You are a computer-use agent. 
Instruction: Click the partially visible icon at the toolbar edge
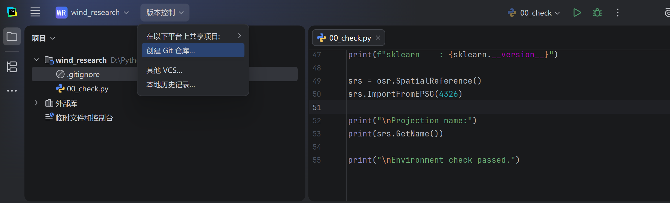coord(667,13)
